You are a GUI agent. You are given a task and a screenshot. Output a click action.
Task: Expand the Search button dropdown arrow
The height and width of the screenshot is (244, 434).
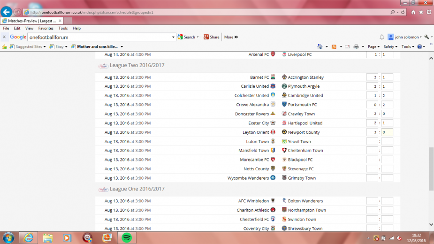(198, 37)
